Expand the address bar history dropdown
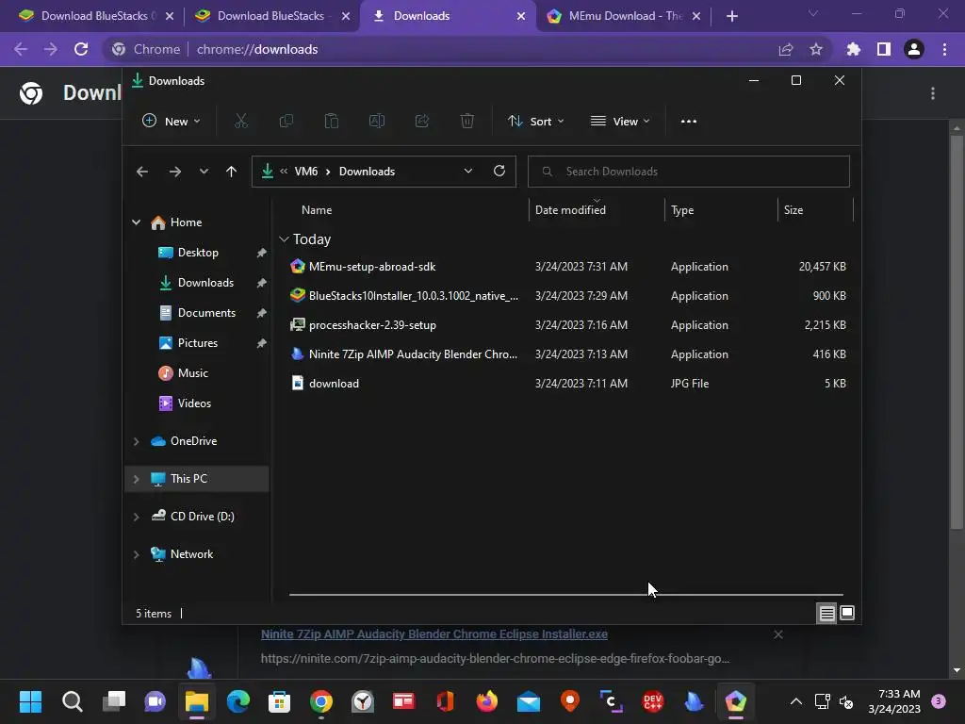 [x=468, y=172]
